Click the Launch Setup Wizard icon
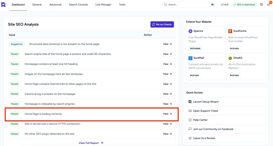The image size is (273, 146). (x=190, y=102)
